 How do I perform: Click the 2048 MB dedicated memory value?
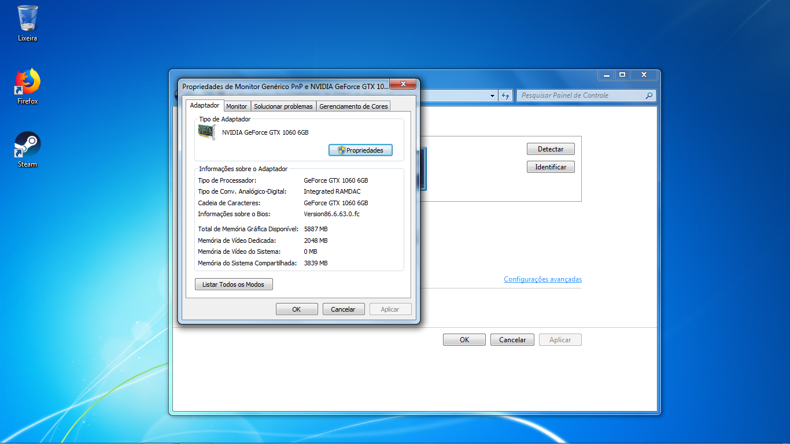pyautogui.click(x=316, y=240)
